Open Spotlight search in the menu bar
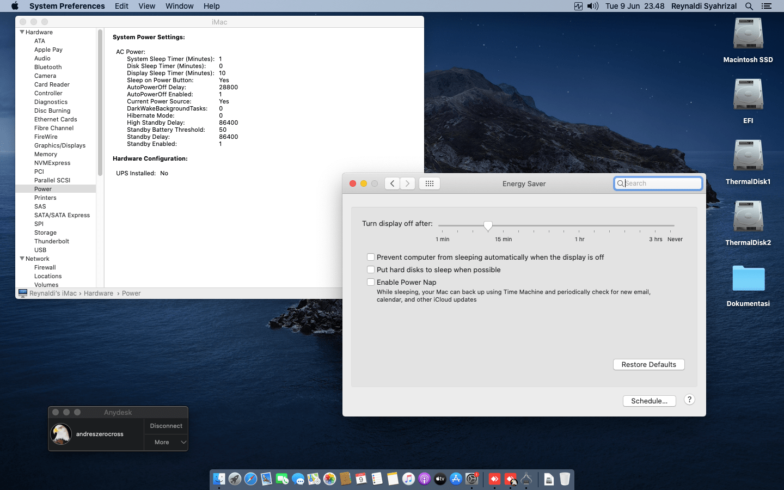784x490 pixels. [x=749, y=6]
